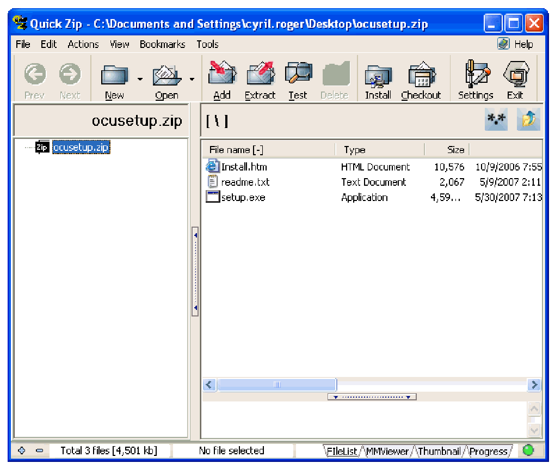
Task: Click the green status indicator light
Action: tap(528, 450)
